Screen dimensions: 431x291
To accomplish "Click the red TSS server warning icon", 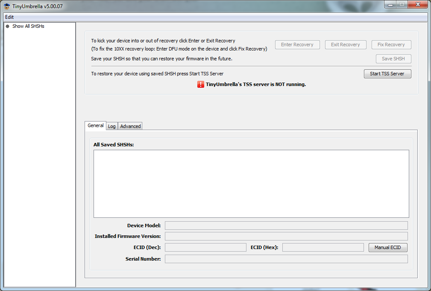I will [x=201, y=84].
